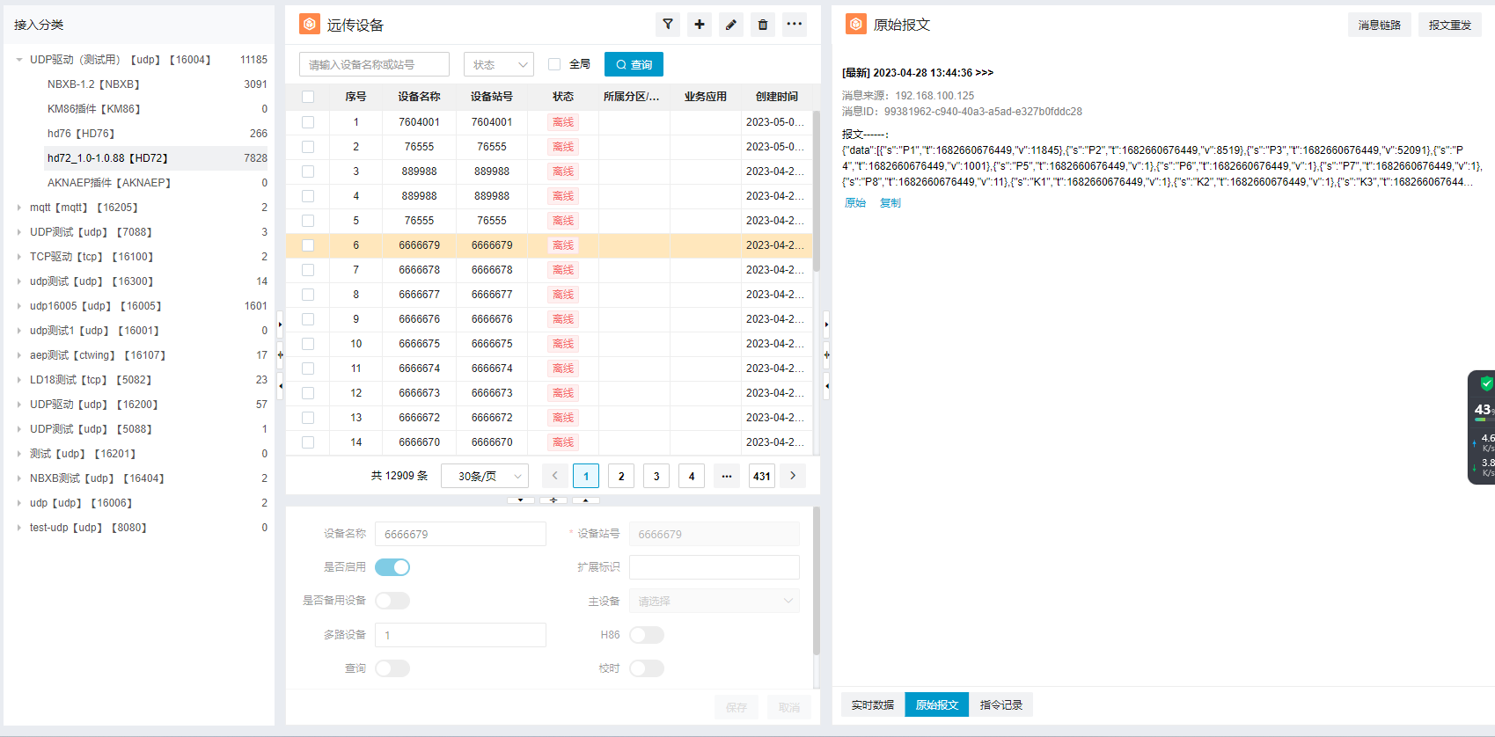Switch to the 实时数据 tab
Image resolution: width=1495 pixels, height=737 pixels.
873,704
